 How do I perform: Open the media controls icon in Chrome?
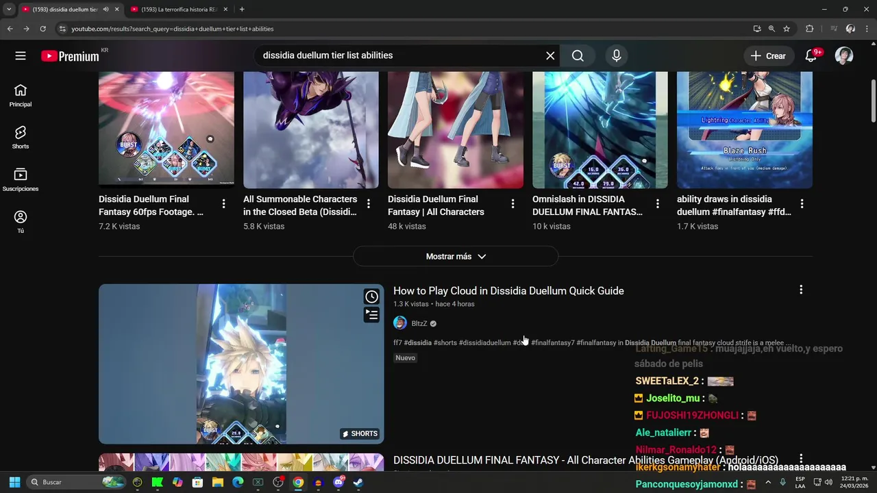coord(834,29)
